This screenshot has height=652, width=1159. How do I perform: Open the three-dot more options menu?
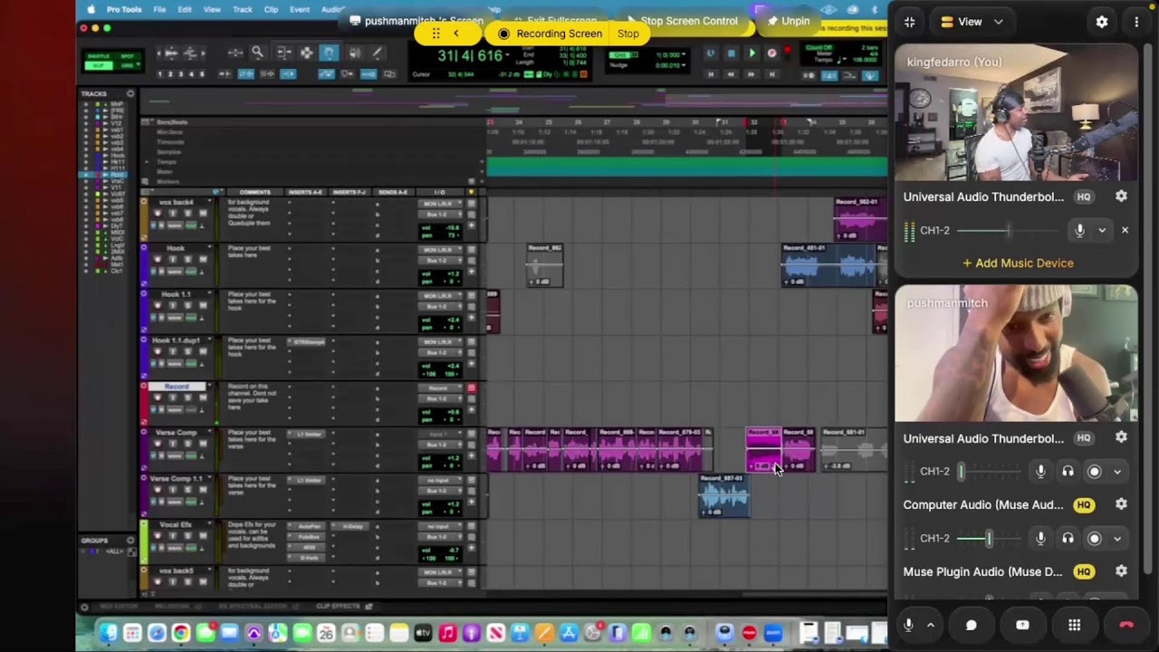(x=1136, y=22)
